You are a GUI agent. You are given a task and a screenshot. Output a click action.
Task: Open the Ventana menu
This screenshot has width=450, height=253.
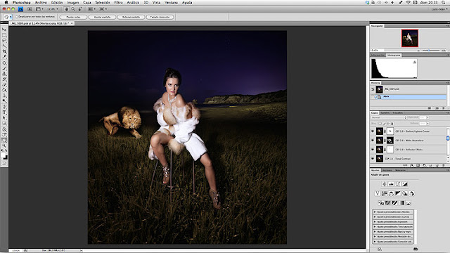[171, 3]
